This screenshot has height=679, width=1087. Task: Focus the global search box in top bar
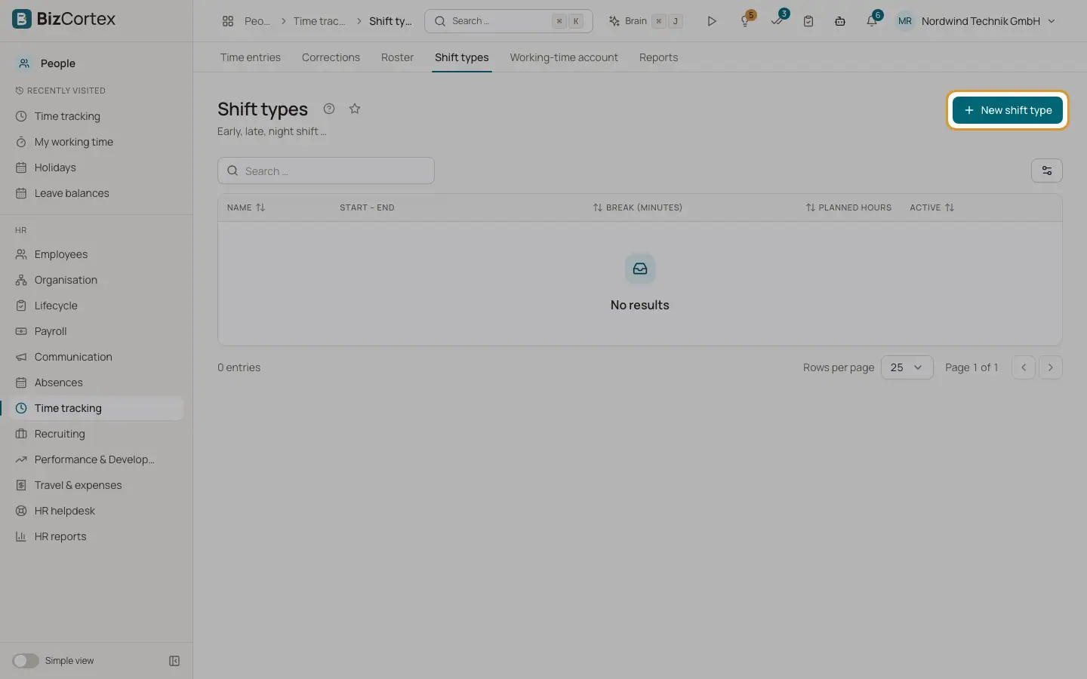coord(509,21)
